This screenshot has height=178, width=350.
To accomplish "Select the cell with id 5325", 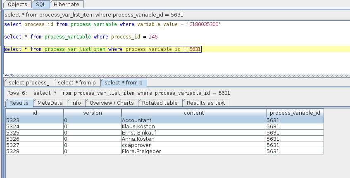I will pyautogui.click(x=35, y=133).
